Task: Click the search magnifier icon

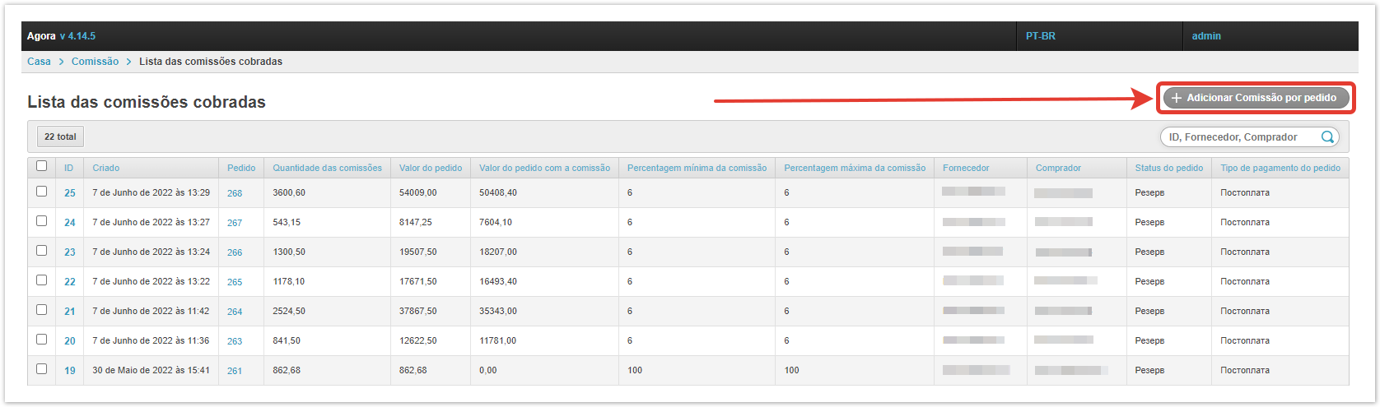Action: click(x=1327, y=137)
